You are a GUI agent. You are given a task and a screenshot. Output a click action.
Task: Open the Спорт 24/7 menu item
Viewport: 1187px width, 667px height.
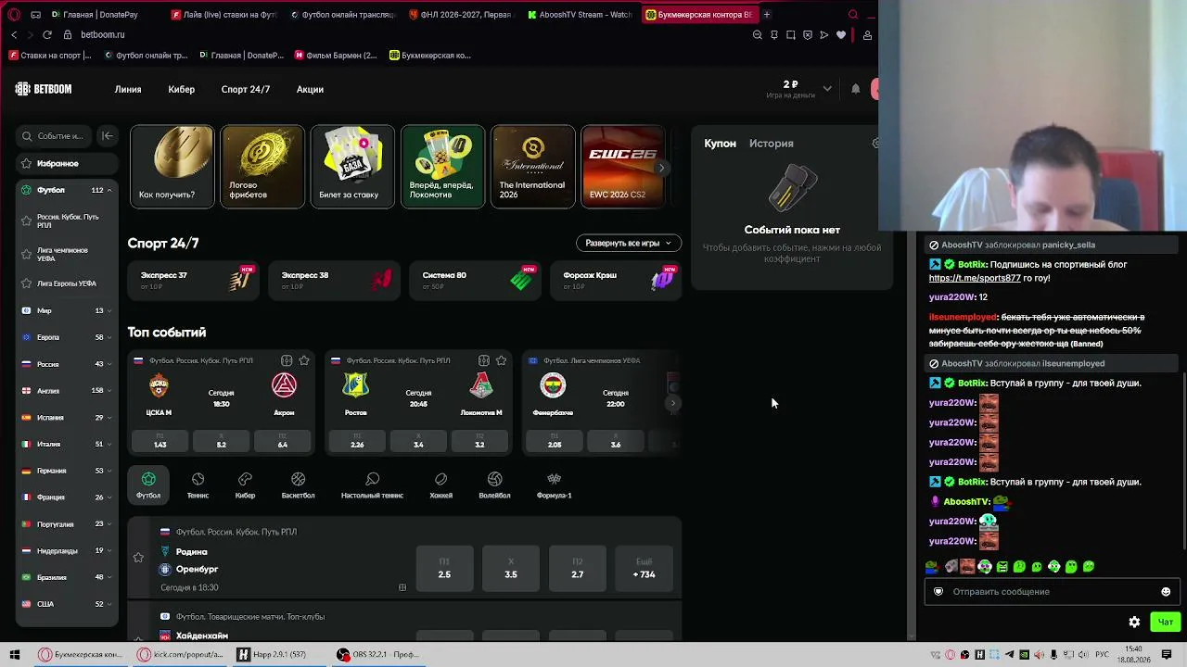246,90
